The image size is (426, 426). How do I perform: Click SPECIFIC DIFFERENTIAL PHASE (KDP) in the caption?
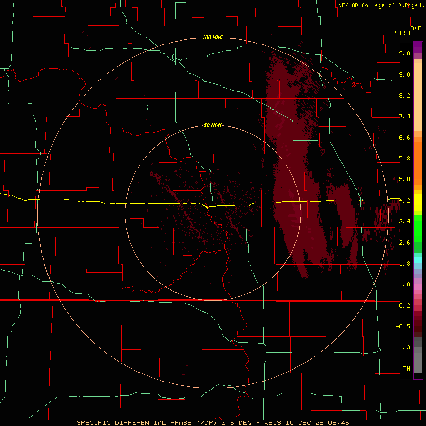click(x=148, y=423)
